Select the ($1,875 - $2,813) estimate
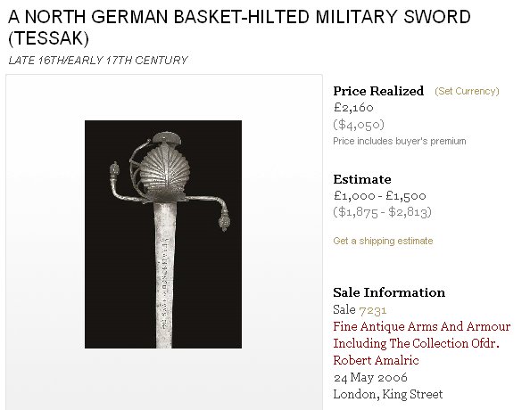This screenshot has height=410, width=530. [x=382, y=212]
